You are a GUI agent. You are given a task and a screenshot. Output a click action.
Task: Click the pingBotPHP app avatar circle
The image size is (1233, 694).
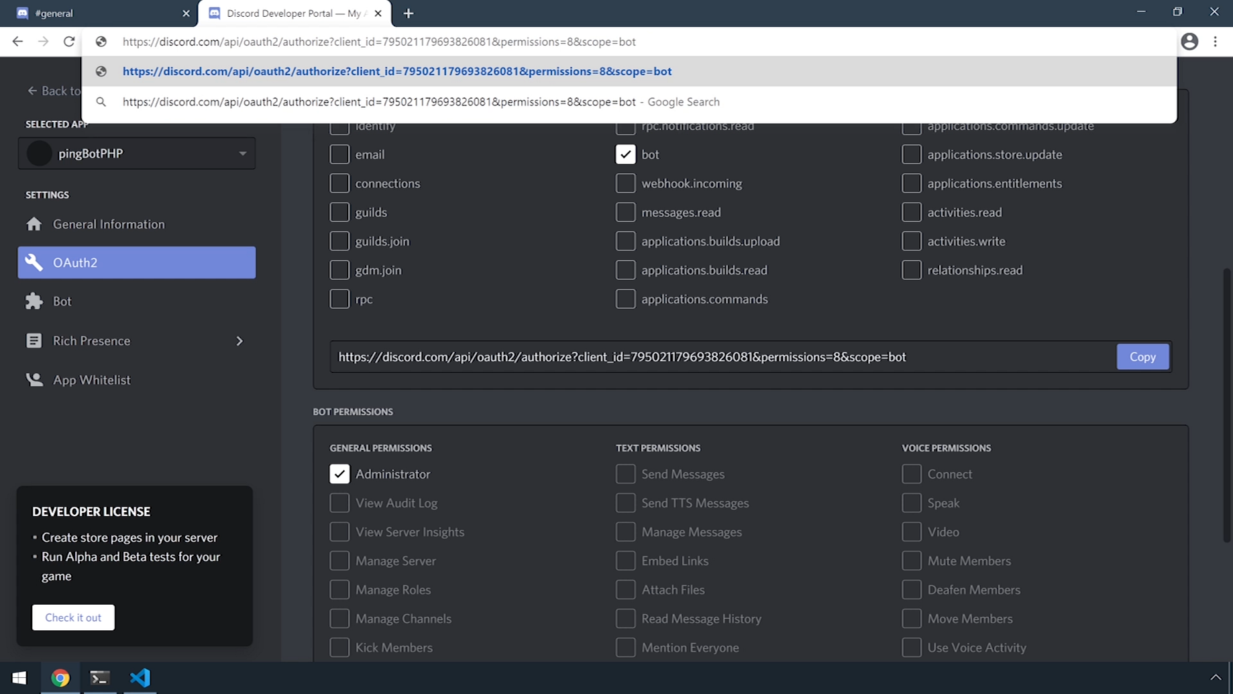(40, 153)
